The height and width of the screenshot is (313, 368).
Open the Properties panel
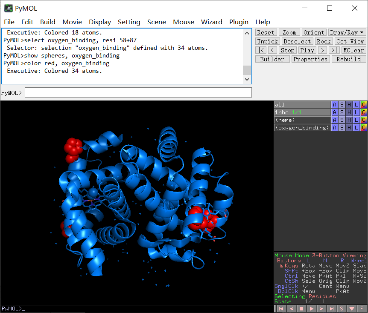click(x=310, y=59)
